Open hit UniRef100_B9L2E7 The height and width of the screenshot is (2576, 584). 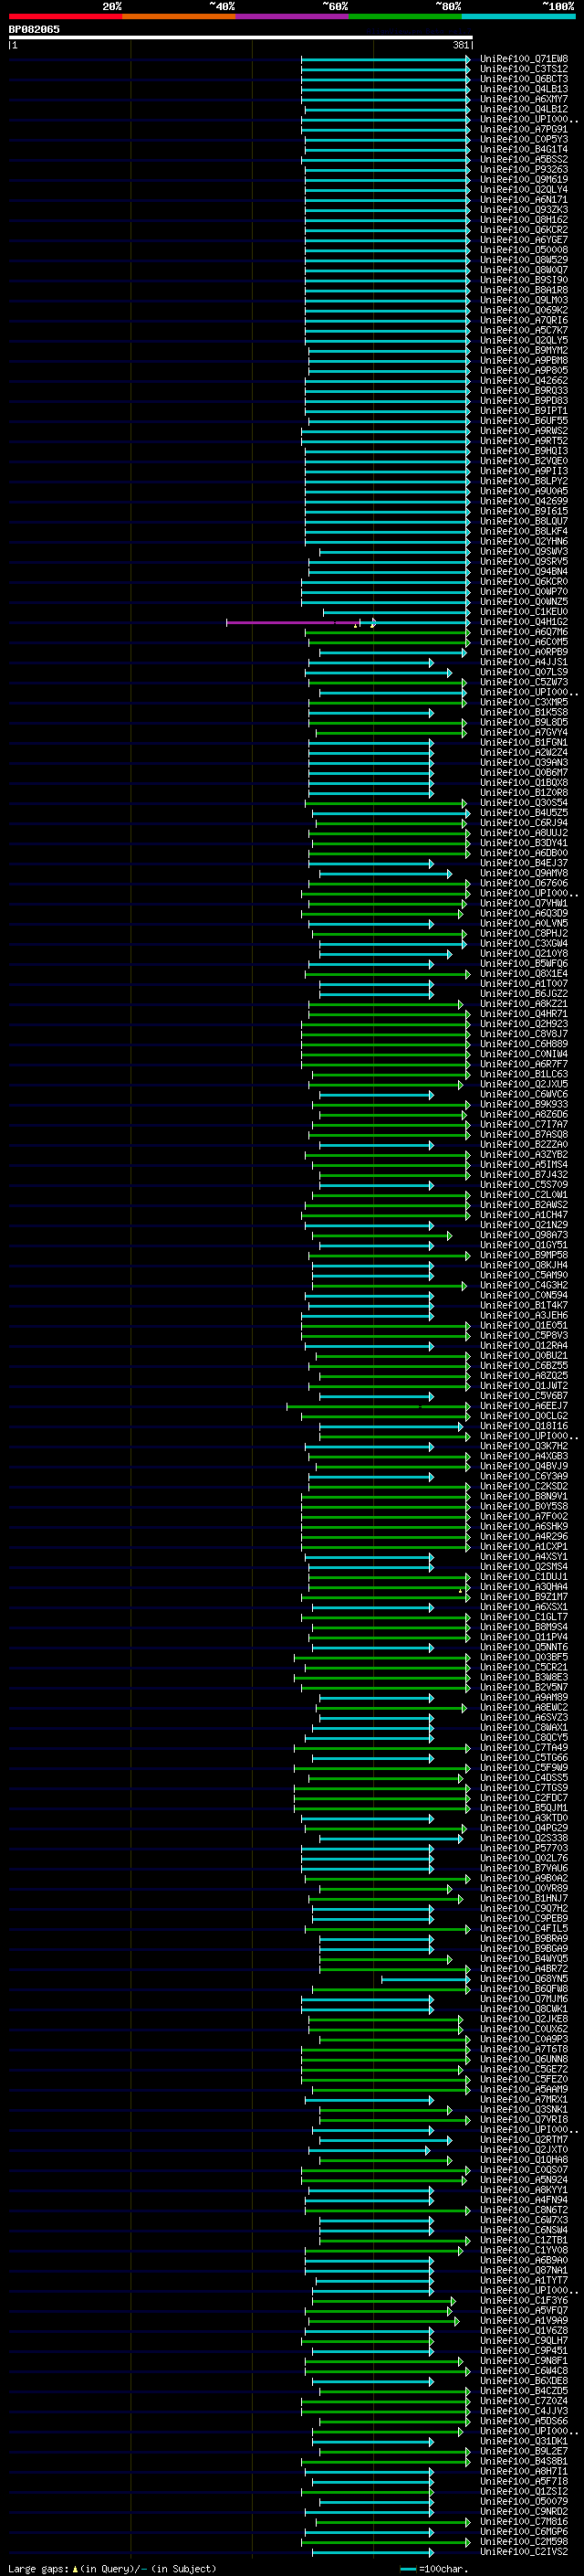pos(524,2451)
